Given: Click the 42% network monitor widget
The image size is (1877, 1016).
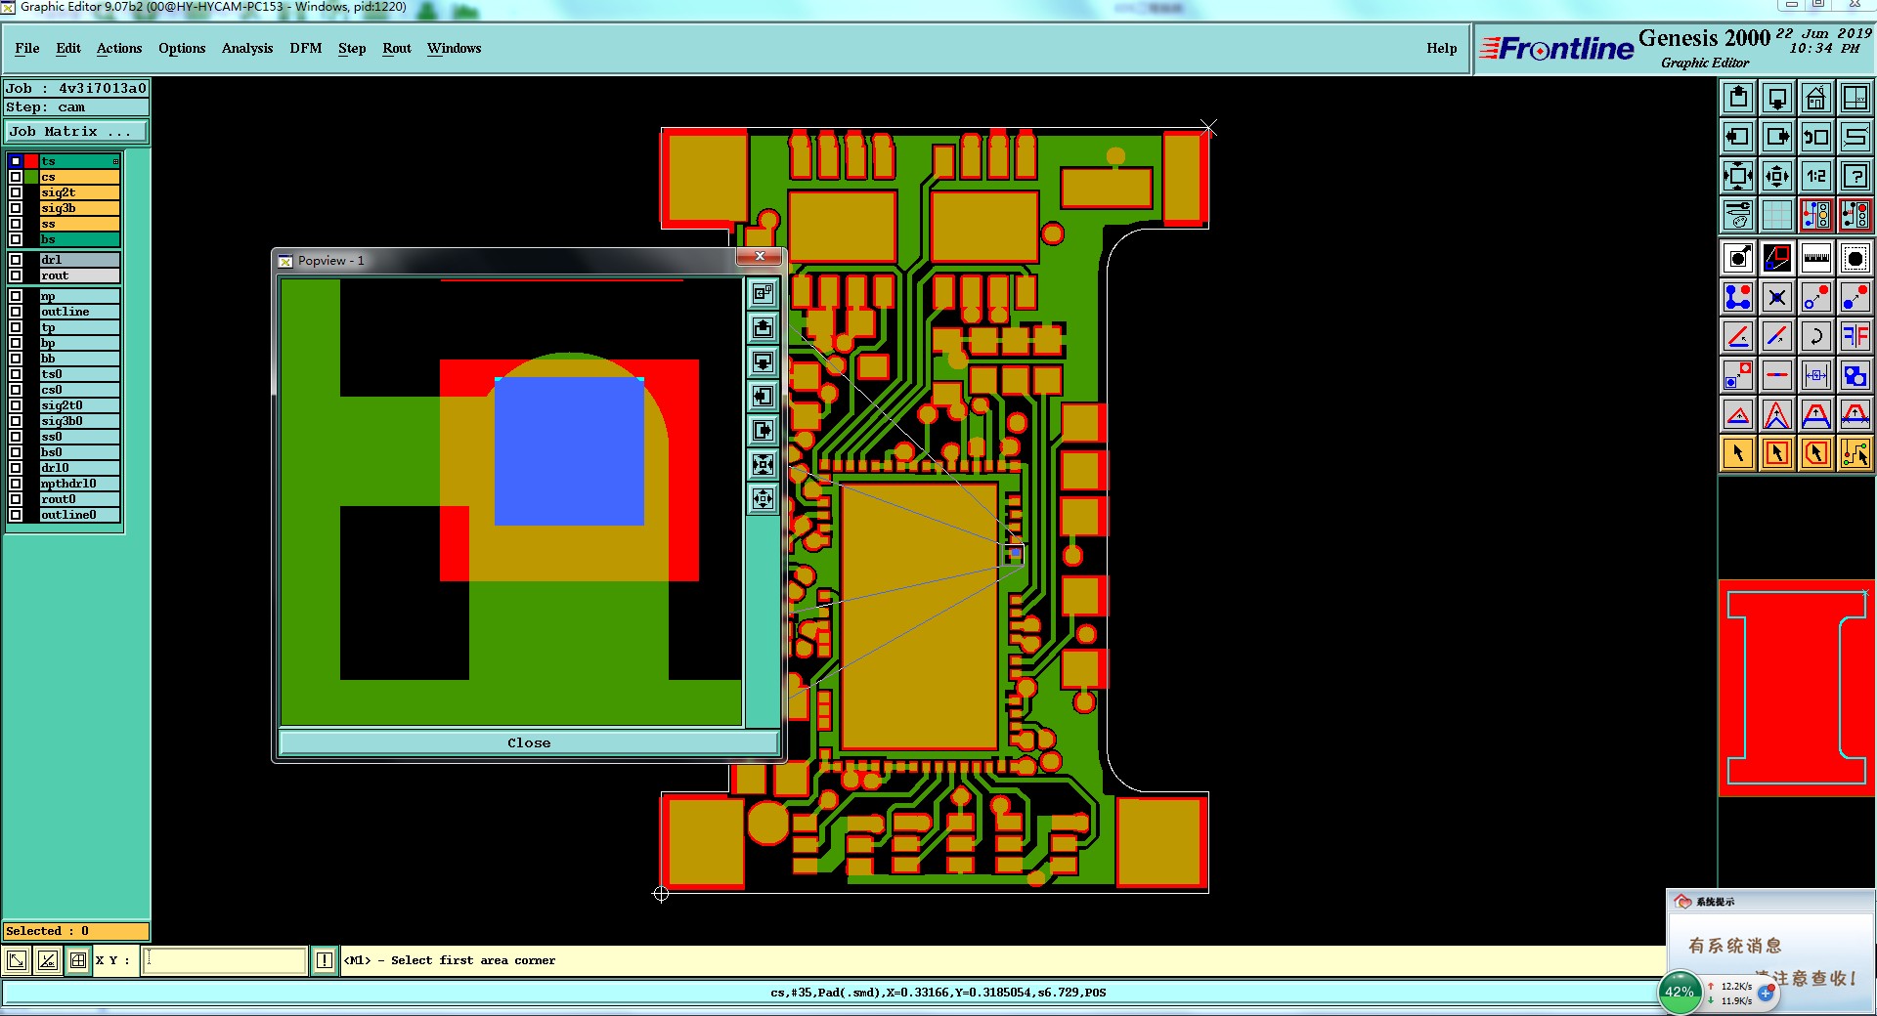Looking at the screenshot, I should tap(1680, 992).
